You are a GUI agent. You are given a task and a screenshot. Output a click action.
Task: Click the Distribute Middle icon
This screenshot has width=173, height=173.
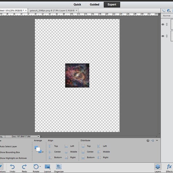click(x=99, y=152)
